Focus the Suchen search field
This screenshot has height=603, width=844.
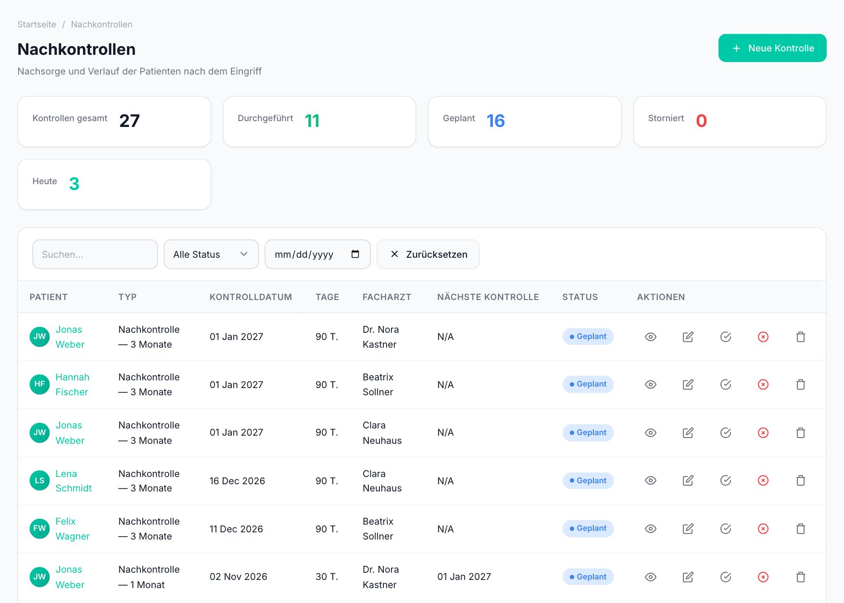point(95,254)
